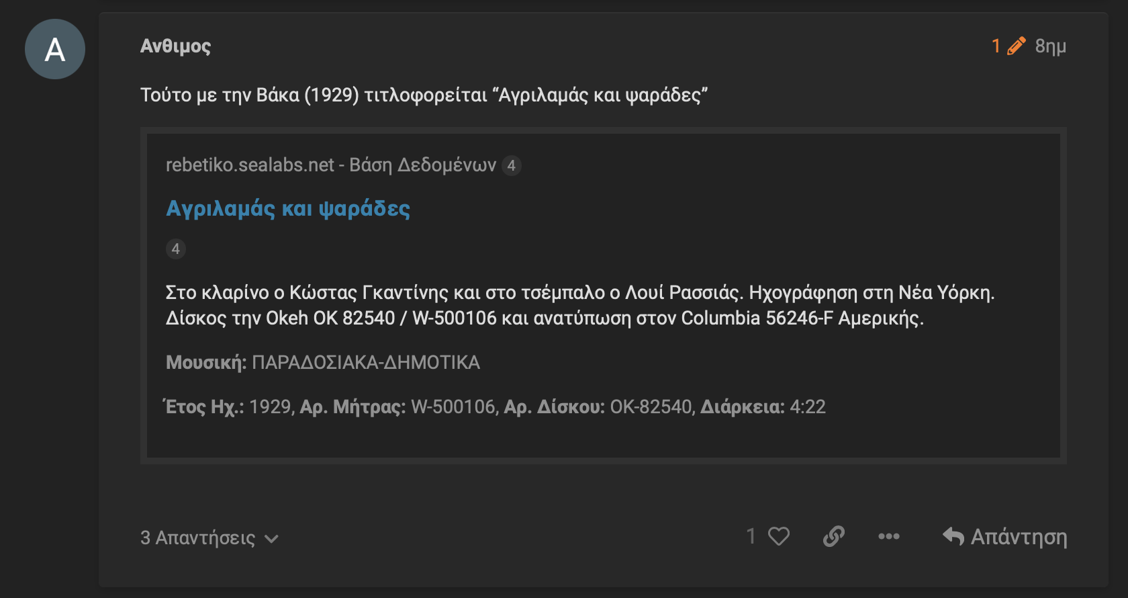
Task: Click the "8ημ" post date
Action: (1050, 46)
